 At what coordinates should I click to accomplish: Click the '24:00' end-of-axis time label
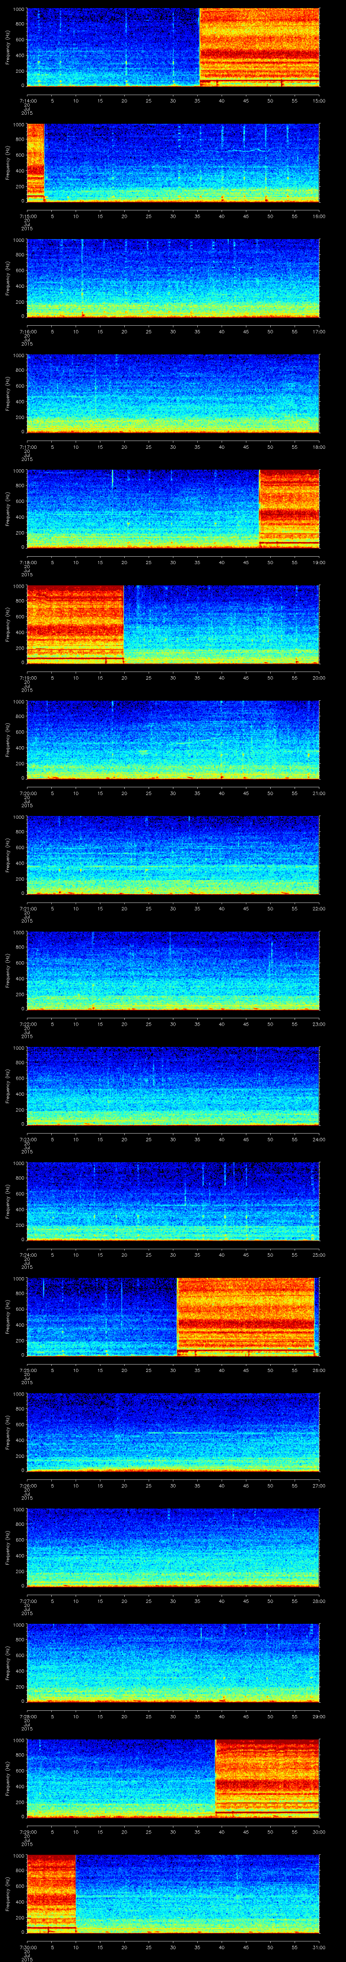319,1139
